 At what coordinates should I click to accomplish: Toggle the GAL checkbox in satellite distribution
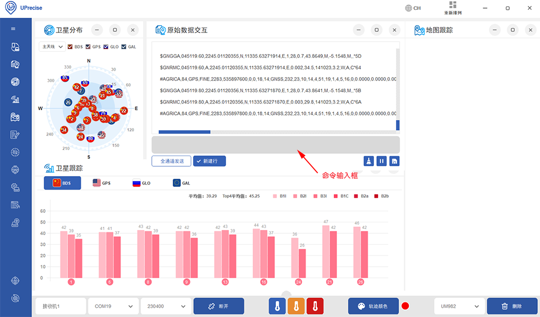pyautogui.click(x=124, y=47)
